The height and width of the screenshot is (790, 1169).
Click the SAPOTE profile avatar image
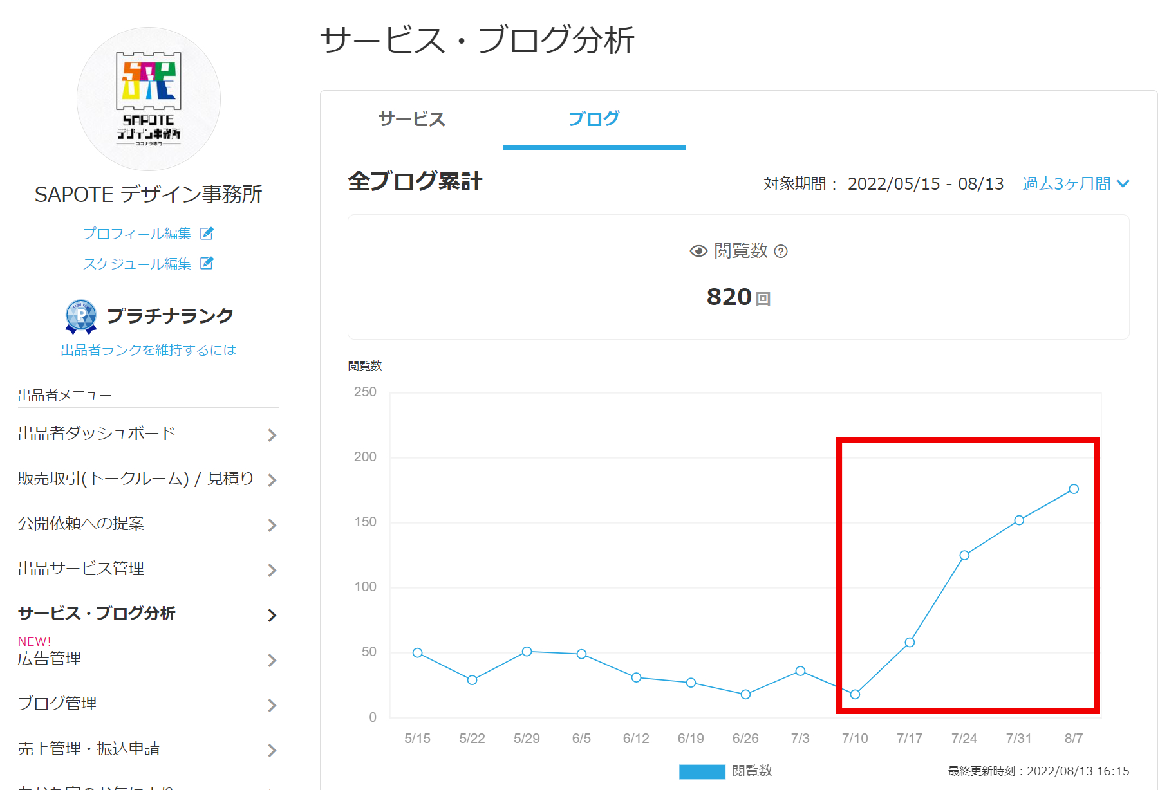pyautogui.click(x=149, y=99)
